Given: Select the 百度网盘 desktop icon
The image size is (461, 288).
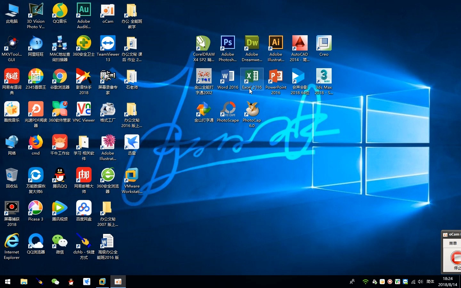Looking at the screenshot, I should pyautogui.click(x=84, y=211).
